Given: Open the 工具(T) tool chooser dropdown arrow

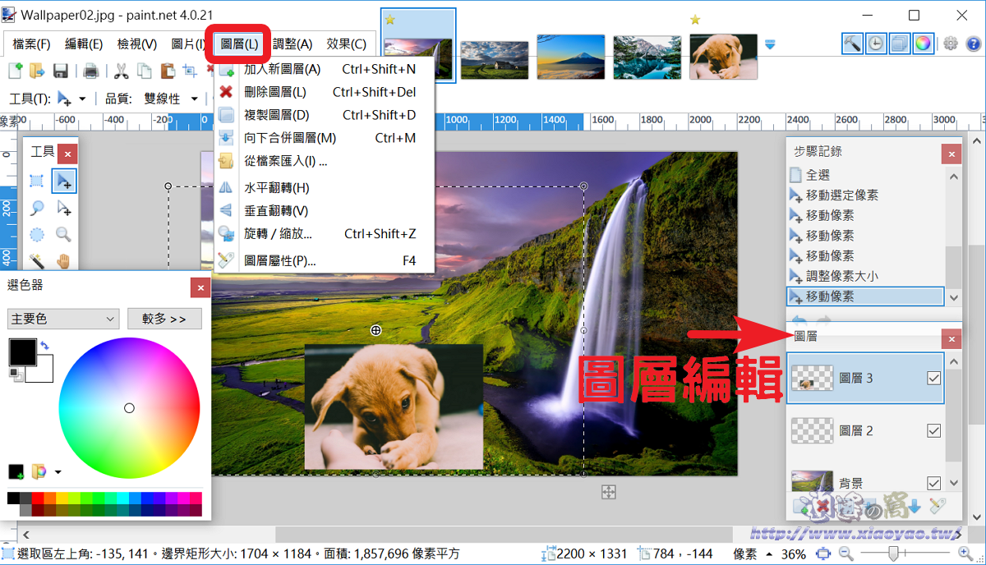Looking at the screenshot, I should click(x=82, y=99).
